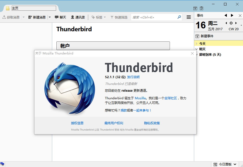Click Get Messages (获取消息) button
The width and height of the screenshot is (243, 167).
pos(11,17)
